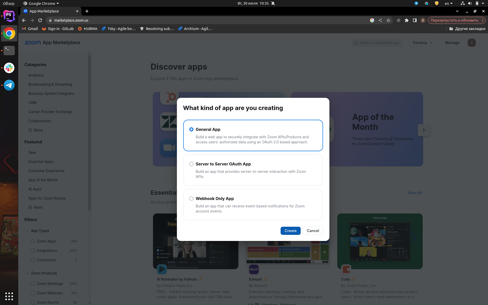
Task: Advance the carousel with the next arrow
Action: click(424, 130)
